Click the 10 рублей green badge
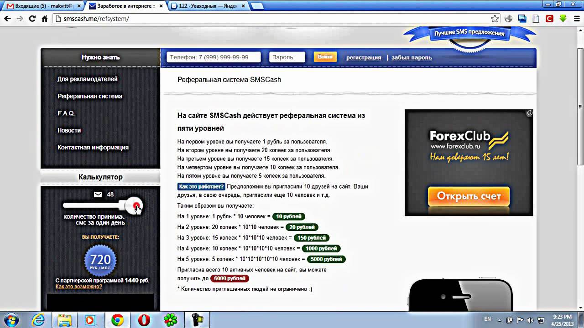This screenshot has width=584, height=328. tap(289, 216)
